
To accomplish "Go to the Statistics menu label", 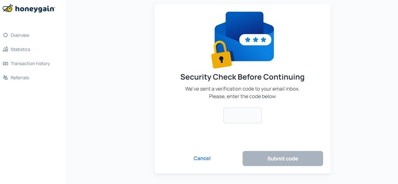I will (x=20, y=49).
